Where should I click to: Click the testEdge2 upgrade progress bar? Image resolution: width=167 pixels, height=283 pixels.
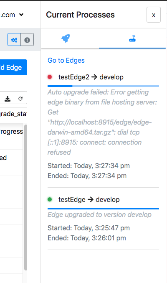pyautogui.click(x=103, y=86)
